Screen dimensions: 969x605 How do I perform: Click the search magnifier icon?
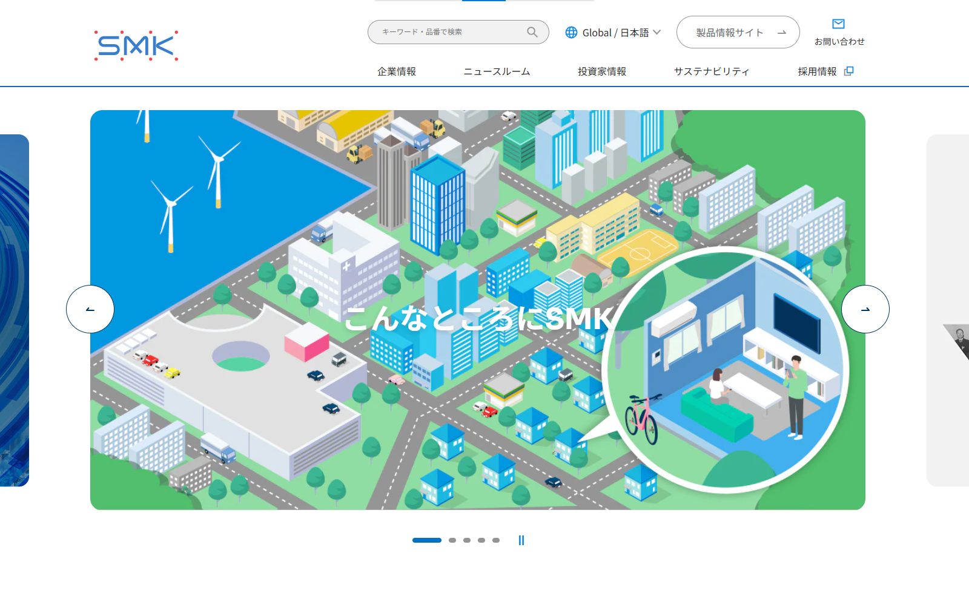pos(532,32)
